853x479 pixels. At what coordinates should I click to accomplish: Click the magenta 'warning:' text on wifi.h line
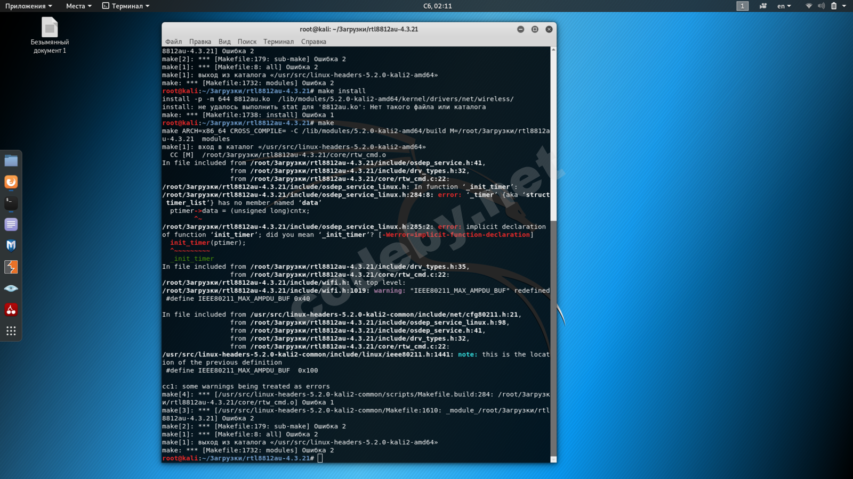pos(390,291)
